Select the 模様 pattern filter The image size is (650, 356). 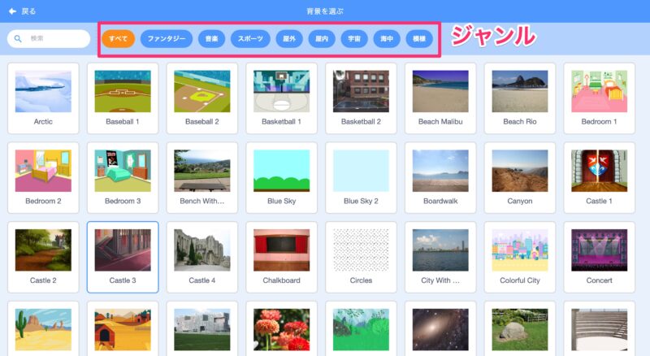pos(418,38)
